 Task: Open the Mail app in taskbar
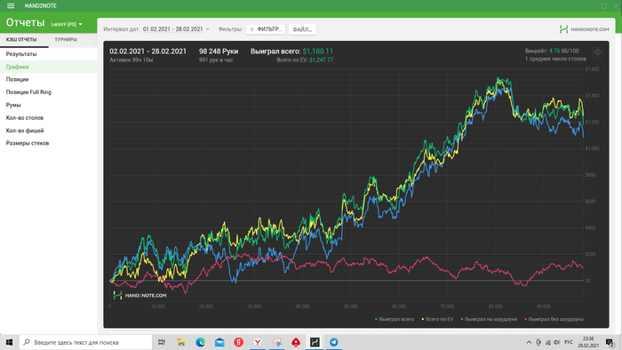(x=219, y=342)
